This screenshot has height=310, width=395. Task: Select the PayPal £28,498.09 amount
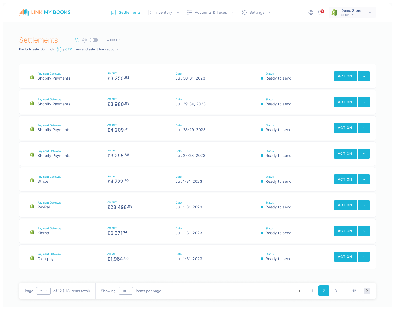click(120, 207)
